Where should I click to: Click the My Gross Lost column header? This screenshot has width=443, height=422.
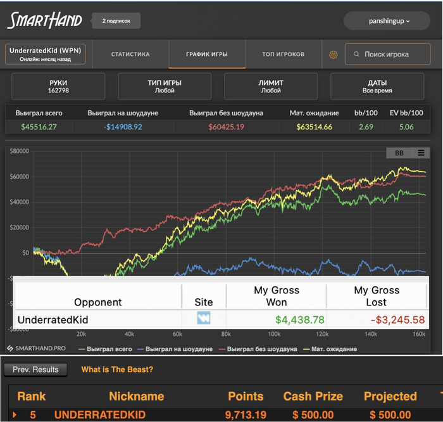[x=377, y=296]
